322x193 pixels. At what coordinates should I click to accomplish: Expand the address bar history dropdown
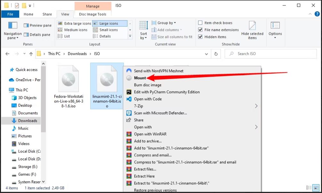point(206,54)
